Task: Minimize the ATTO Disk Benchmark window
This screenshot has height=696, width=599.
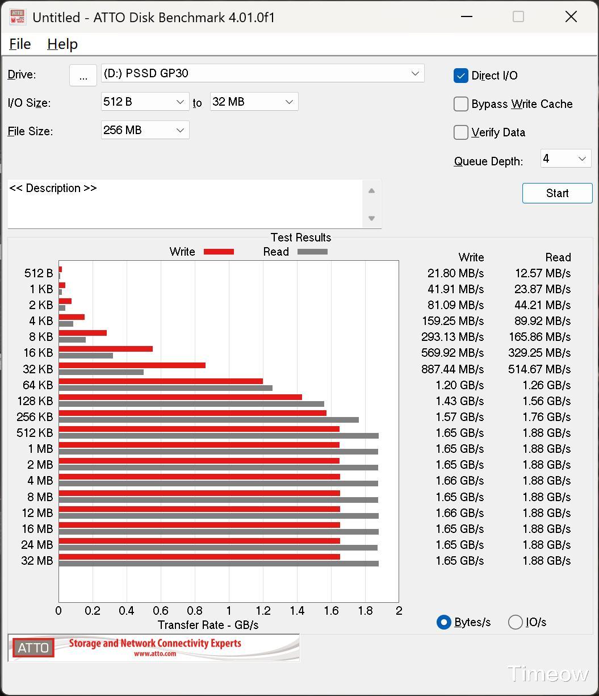Action: 467,17
